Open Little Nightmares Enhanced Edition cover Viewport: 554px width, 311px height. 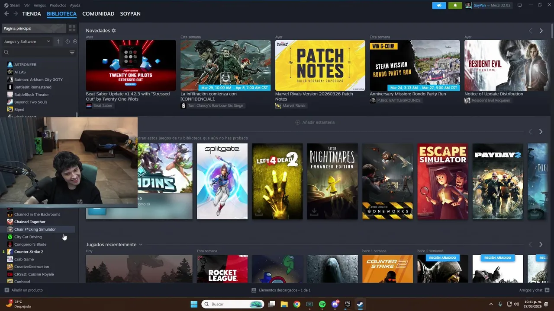coord(332,181)
